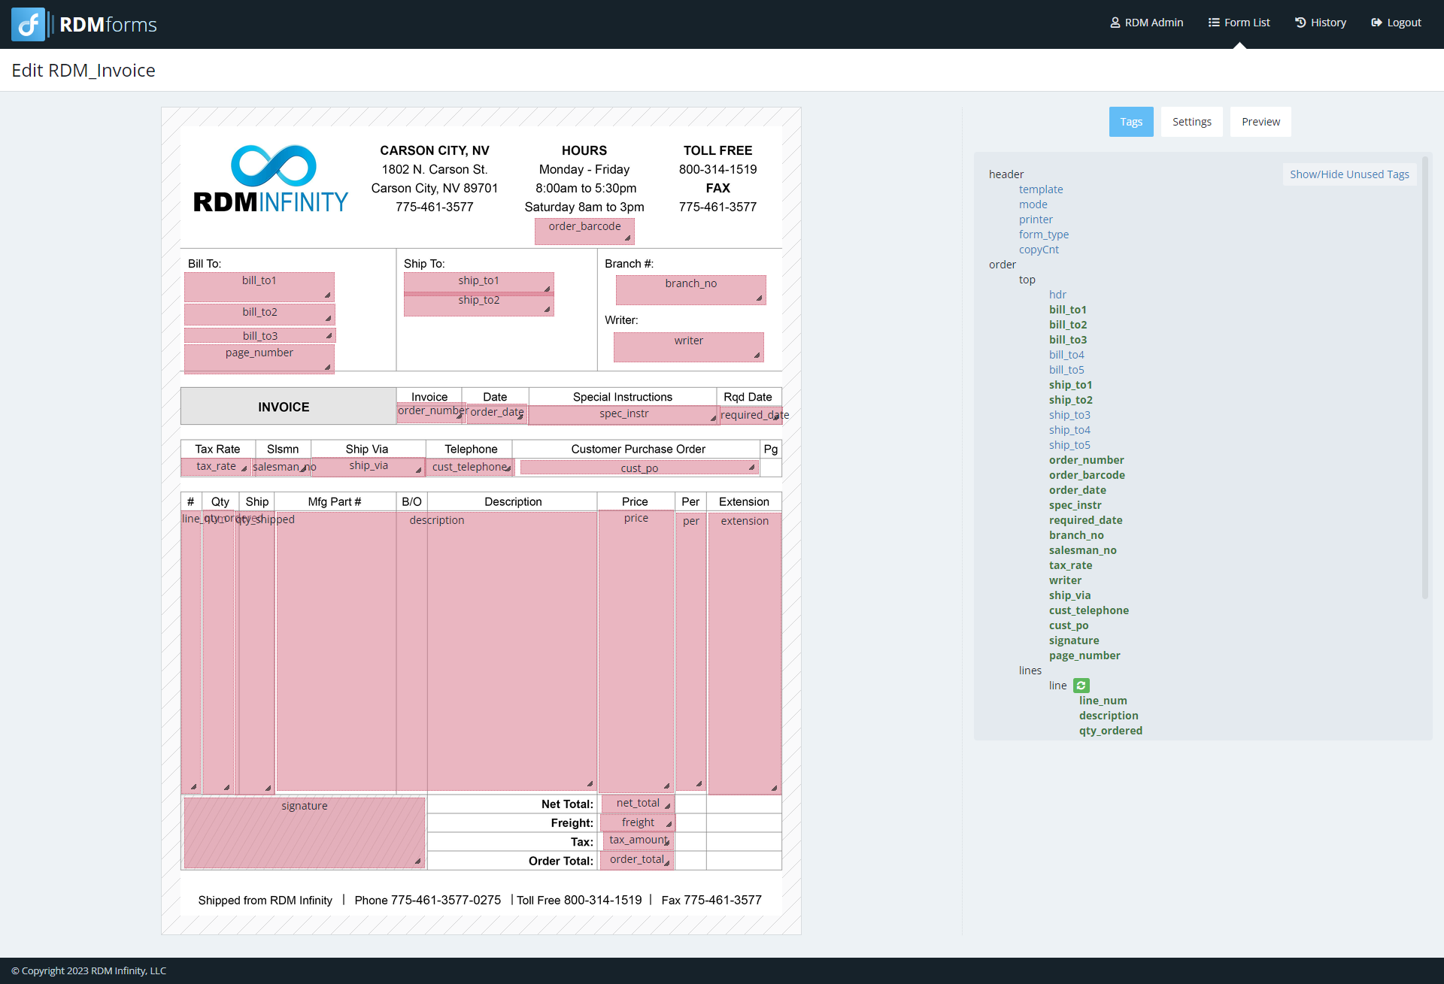Select the order_barcode field on the form

click(584, 231)
